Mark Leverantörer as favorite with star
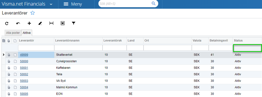 pyautogui.click(x=33, y=13)
